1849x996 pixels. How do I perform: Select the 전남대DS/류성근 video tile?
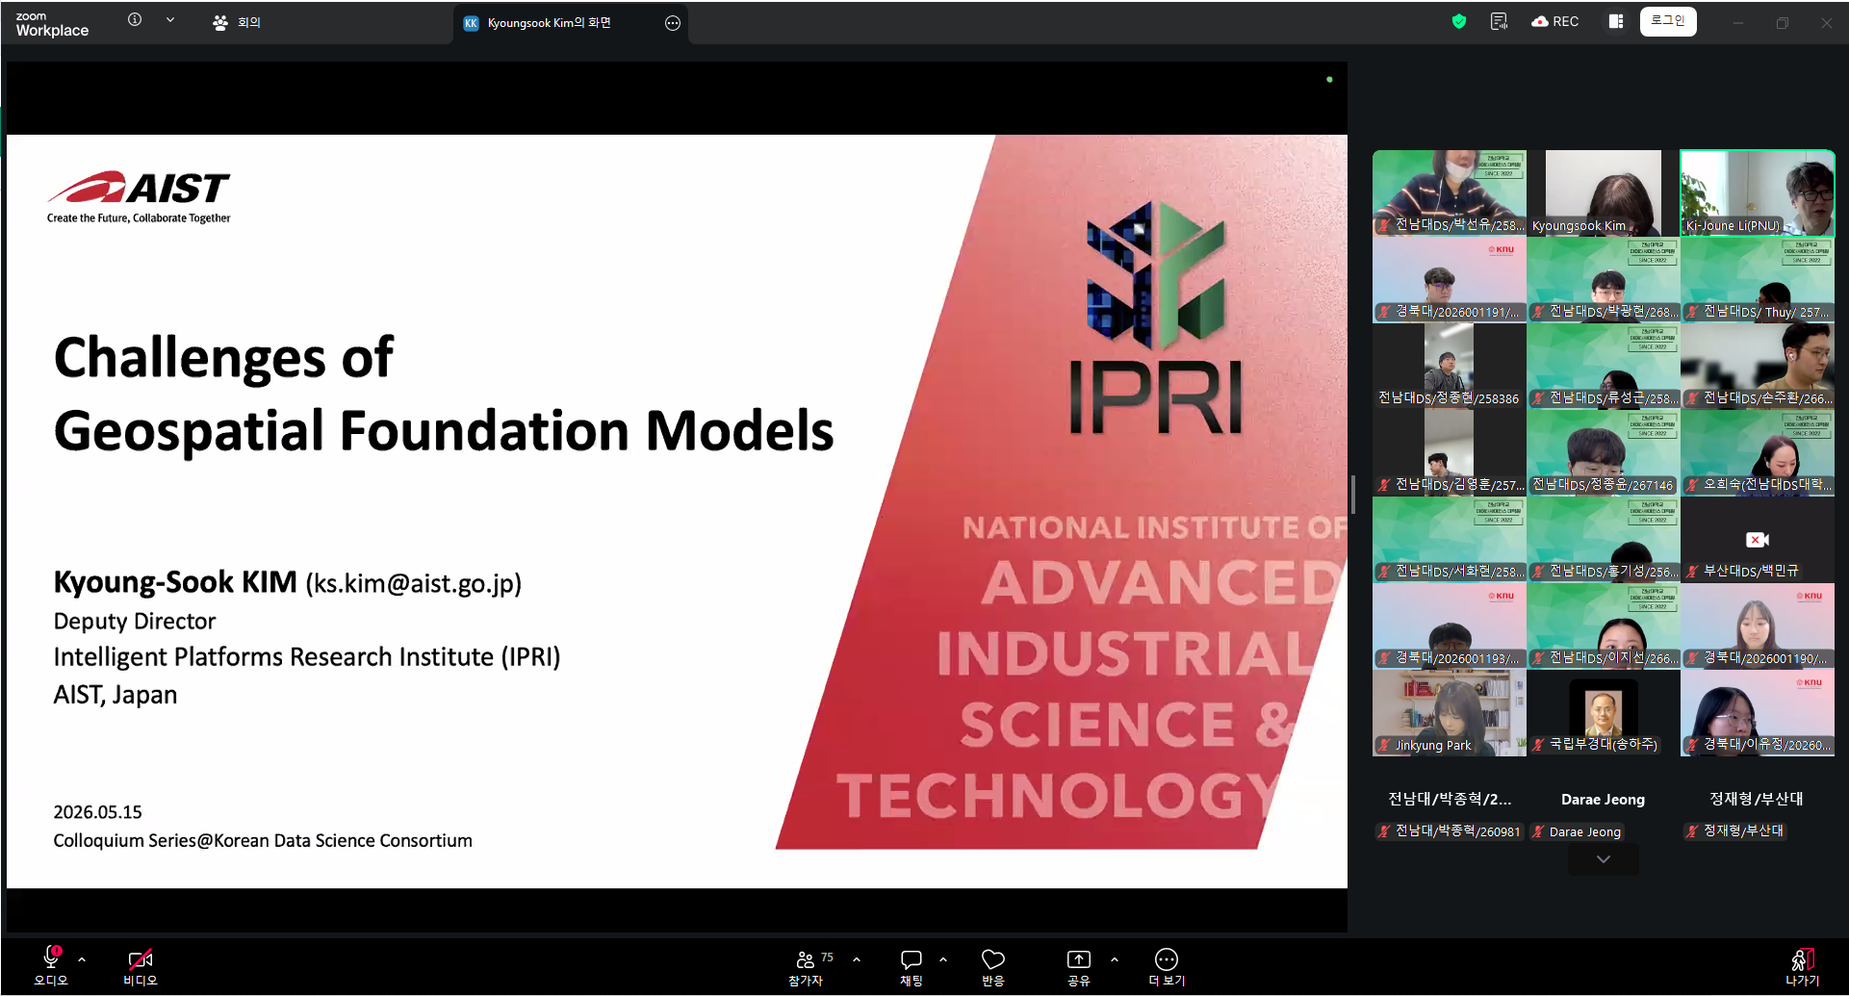(x=1604, y=366)
